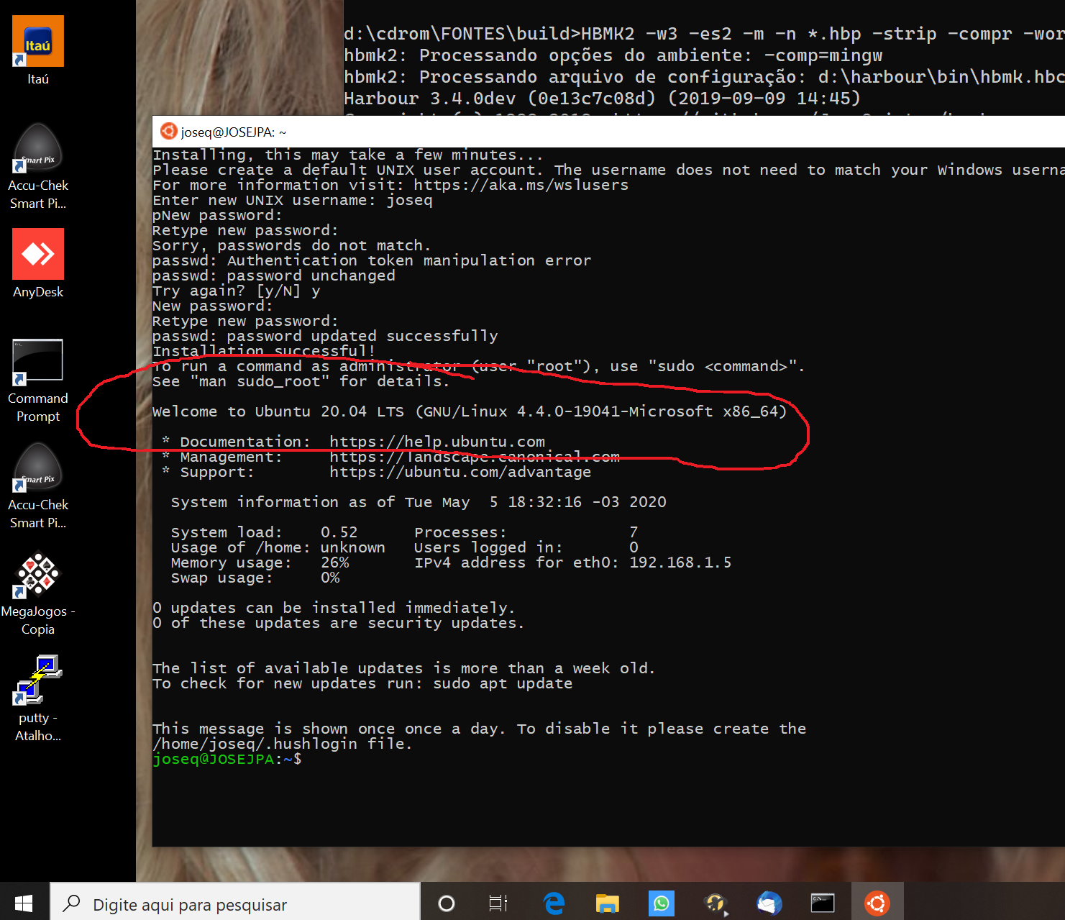Click '-comp=mingw' line in the background console
Screen dimensions: 1065x920
[613, 55]
